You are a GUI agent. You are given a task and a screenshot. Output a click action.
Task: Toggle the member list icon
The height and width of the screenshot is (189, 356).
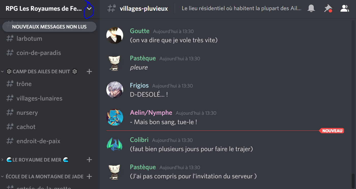tap(345, 8)
